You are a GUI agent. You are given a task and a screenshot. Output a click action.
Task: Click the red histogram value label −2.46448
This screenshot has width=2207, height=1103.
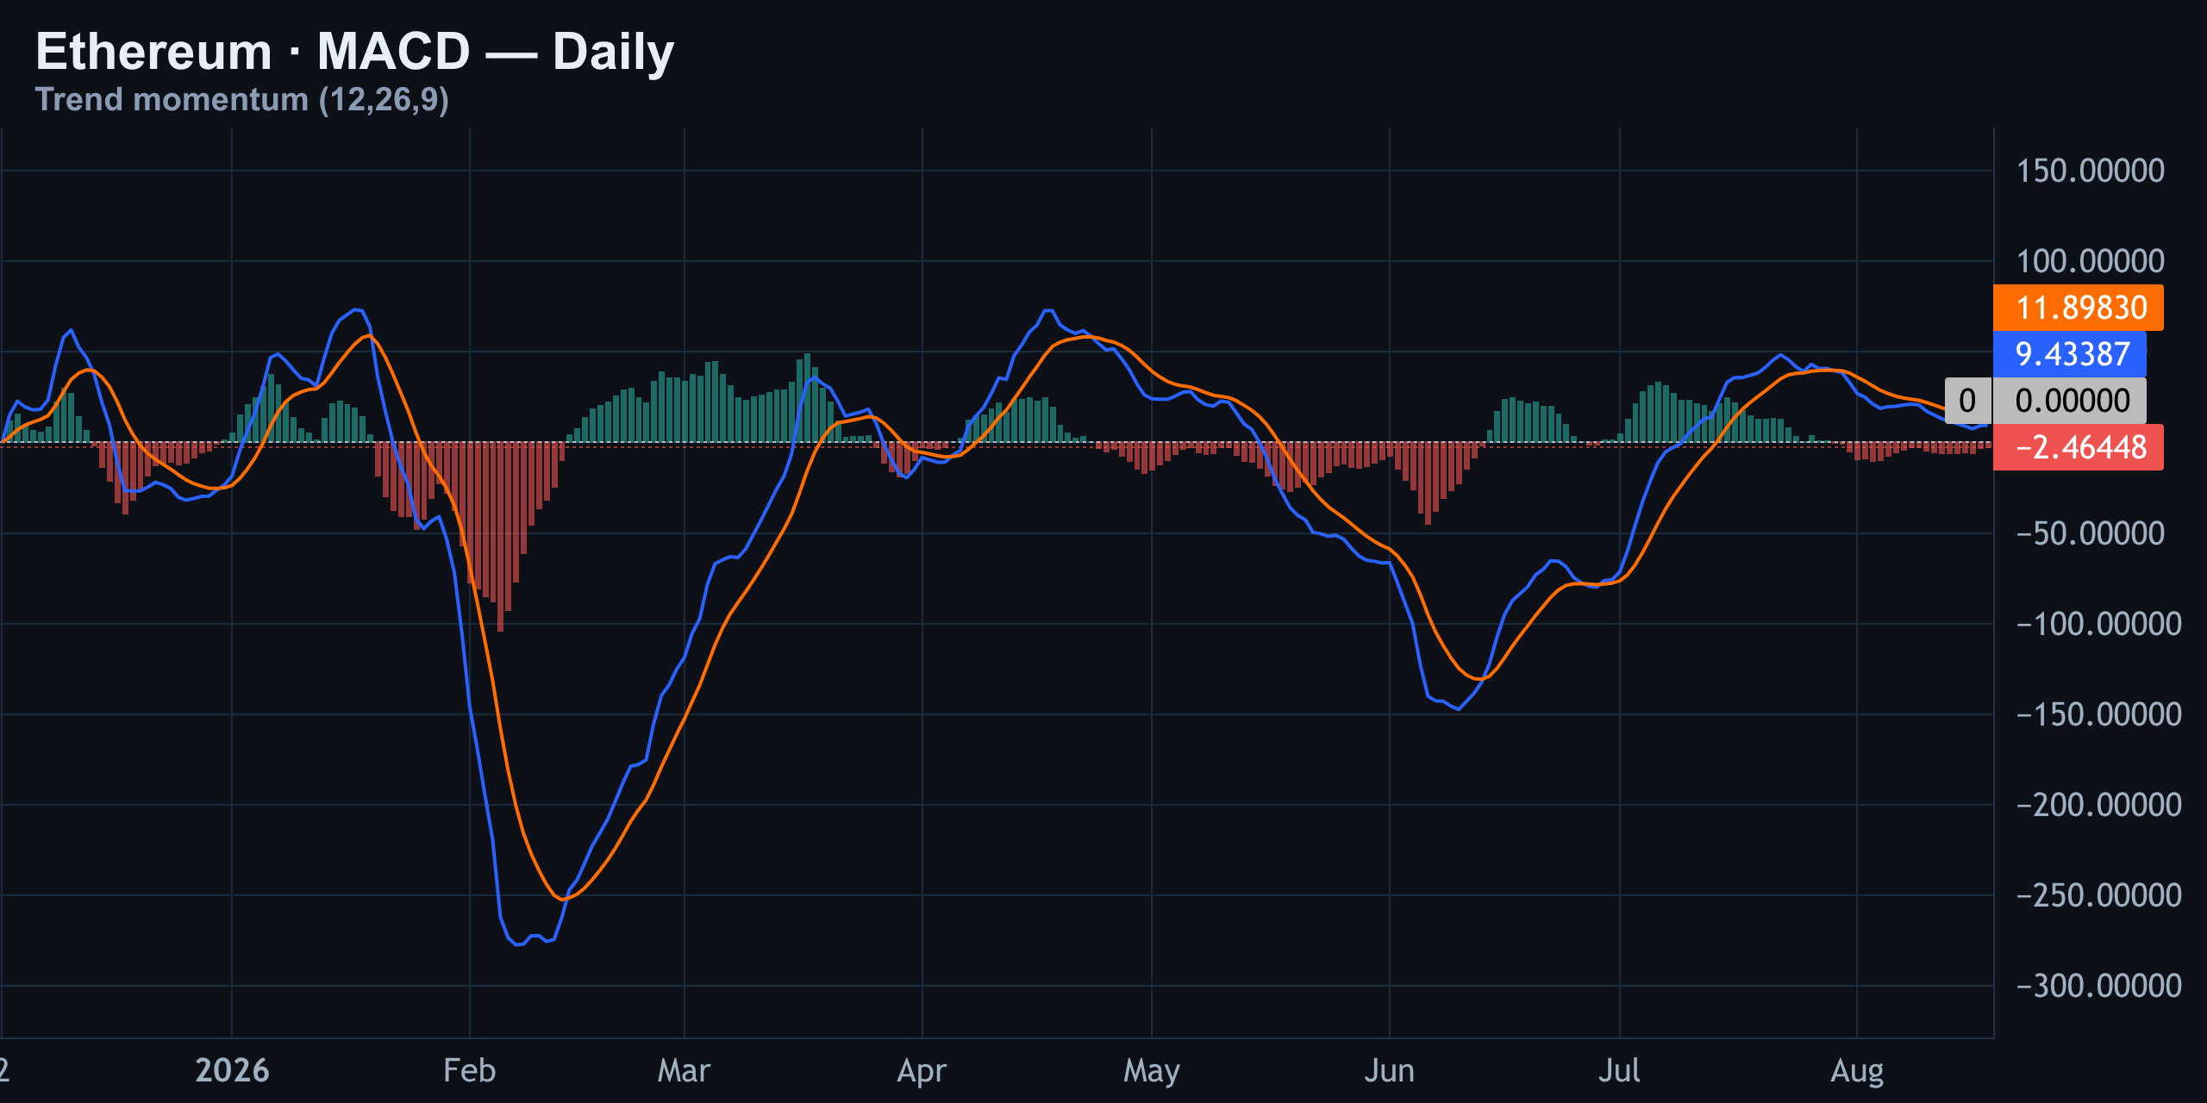pyautogui.click(x=2078, y=447)
